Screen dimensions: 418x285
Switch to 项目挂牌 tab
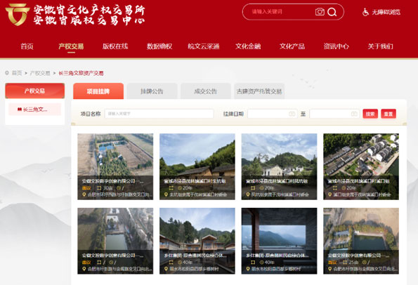[x=98, y=91]
